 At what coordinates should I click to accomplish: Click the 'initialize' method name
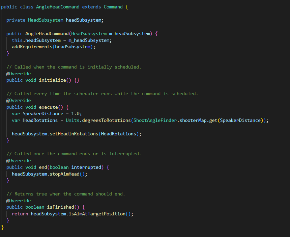tap(53, 80)
